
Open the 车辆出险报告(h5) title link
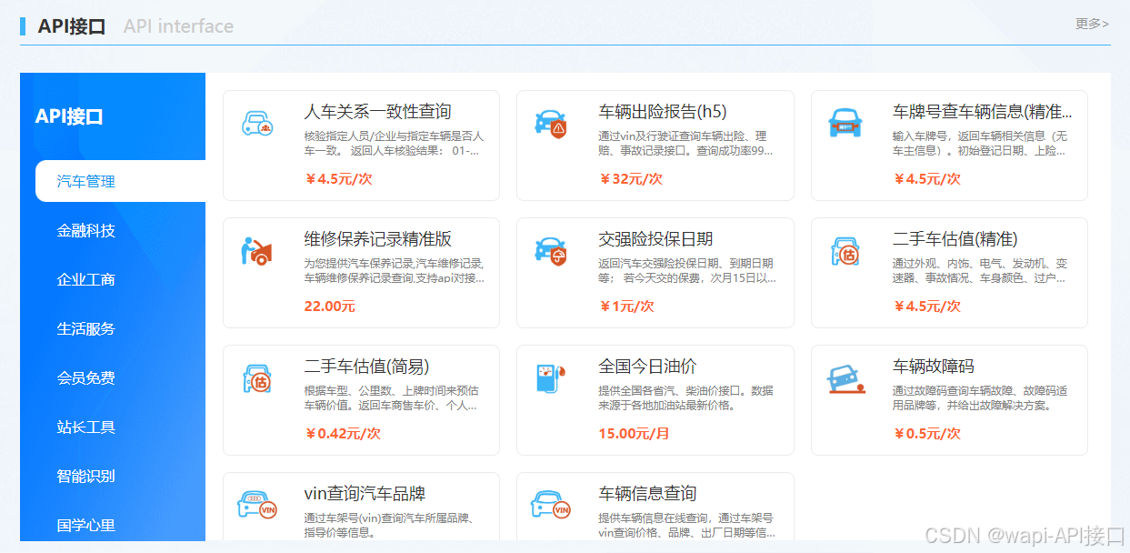pyautogui.click(x=663, y=112)
